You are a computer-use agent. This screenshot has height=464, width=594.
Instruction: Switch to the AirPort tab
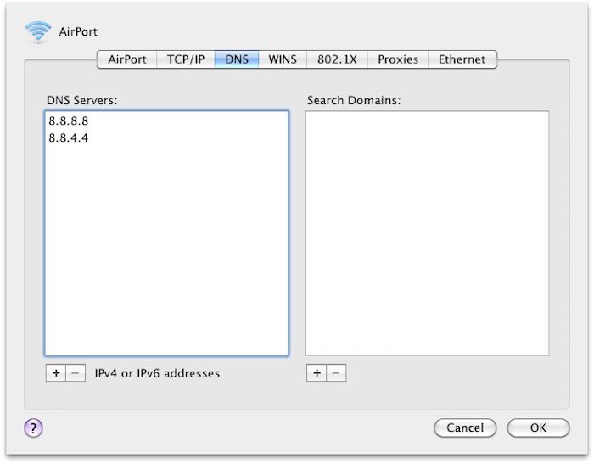127,59
